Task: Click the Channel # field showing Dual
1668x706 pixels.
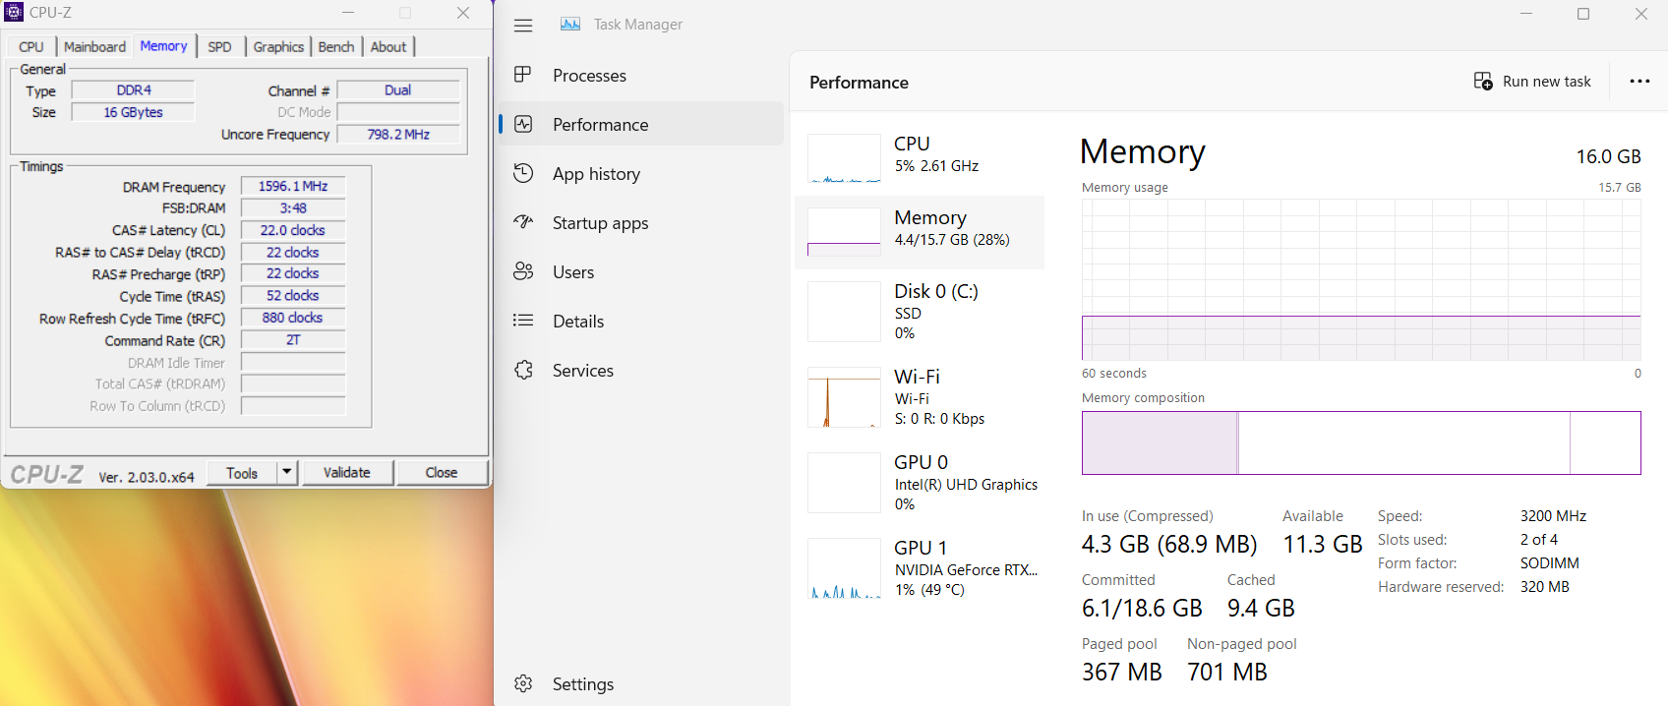Action: [x=398, y=89]
